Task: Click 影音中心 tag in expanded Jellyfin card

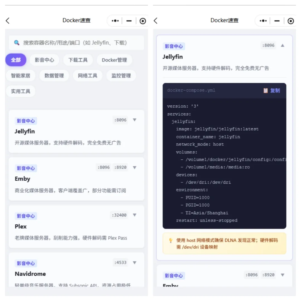Action: (174, 46)
